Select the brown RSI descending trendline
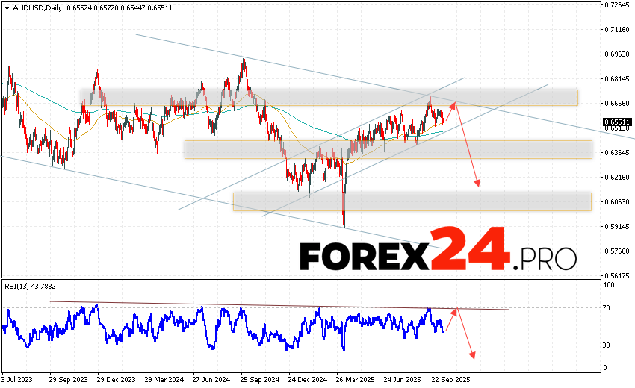The width and height of the screenshot is (635, 388). (x=276, y=304)
